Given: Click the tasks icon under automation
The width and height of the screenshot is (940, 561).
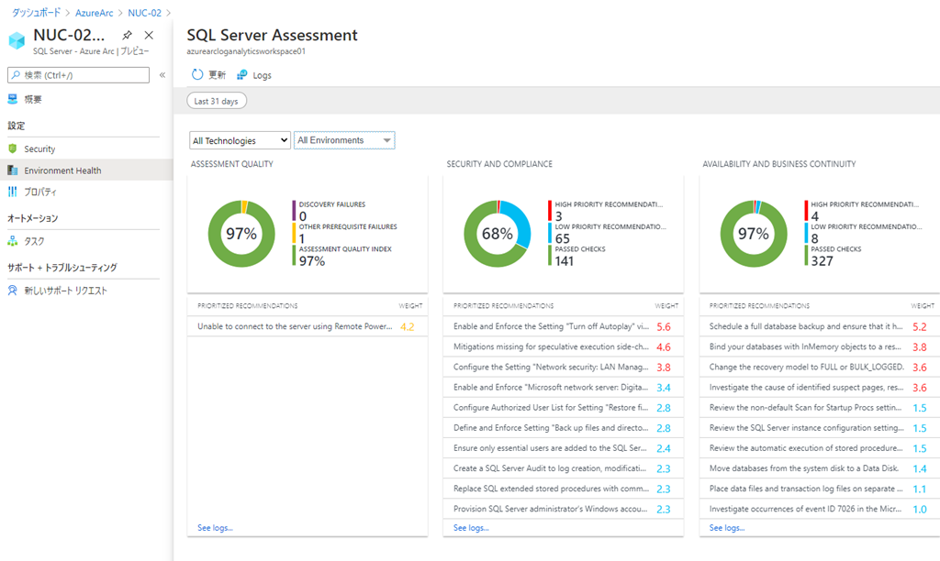Looking at the screenshot, I should (13, 241).
